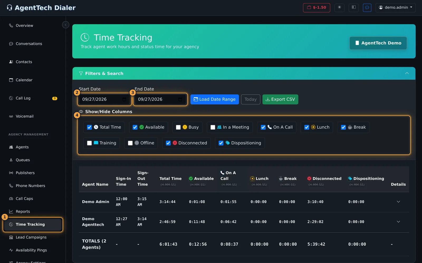Uncheck the Dispositioning column checkbox
Screen dimensions: 422x263
[221, 143]
